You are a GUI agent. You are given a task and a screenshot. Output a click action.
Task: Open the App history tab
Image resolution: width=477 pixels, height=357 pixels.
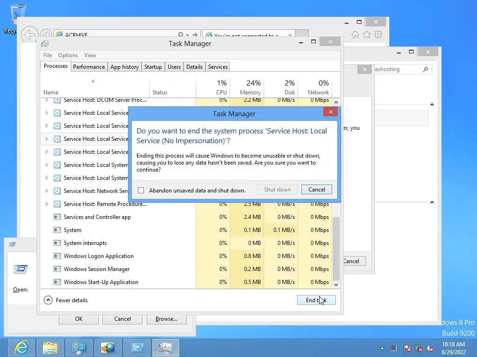pos(124,67)
